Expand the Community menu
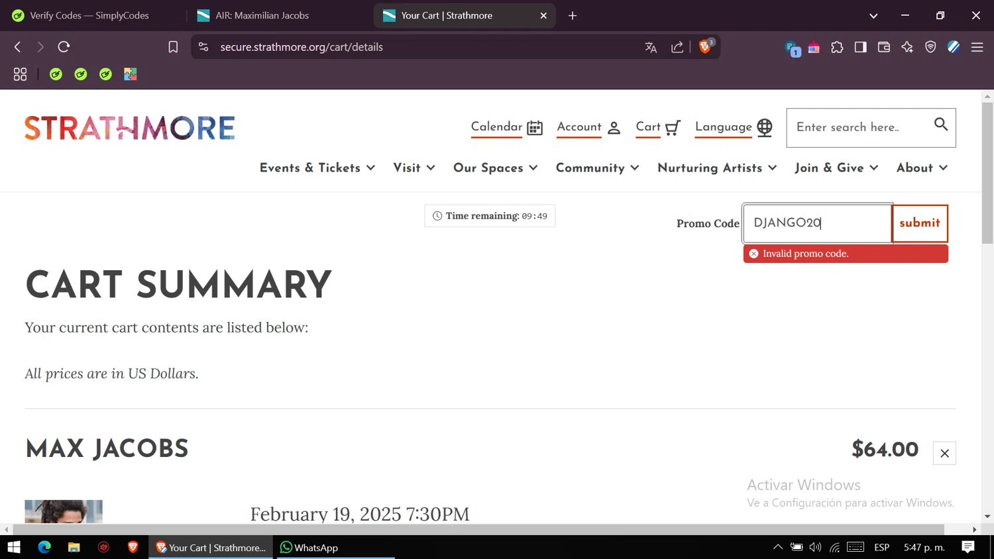This screenshot has height=559, width=994. 598,168
